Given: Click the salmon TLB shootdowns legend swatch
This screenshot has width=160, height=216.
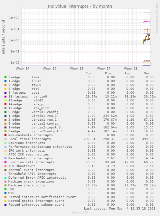Looking at the screenshot, I should [x=5, y=166].
